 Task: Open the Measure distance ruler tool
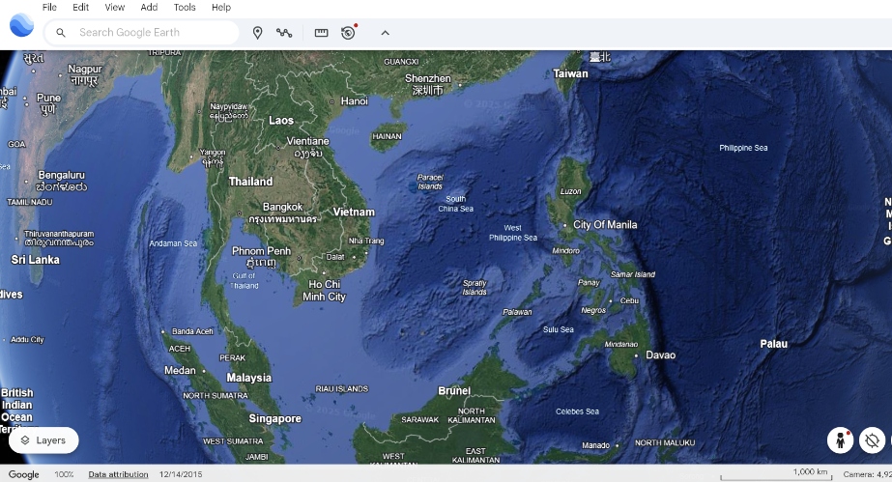tap(322, 33)
